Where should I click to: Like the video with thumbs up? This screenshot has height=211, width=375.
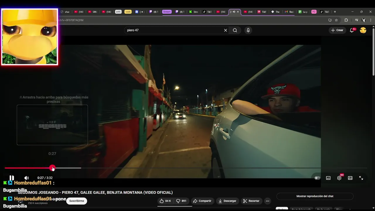(165, 201)
